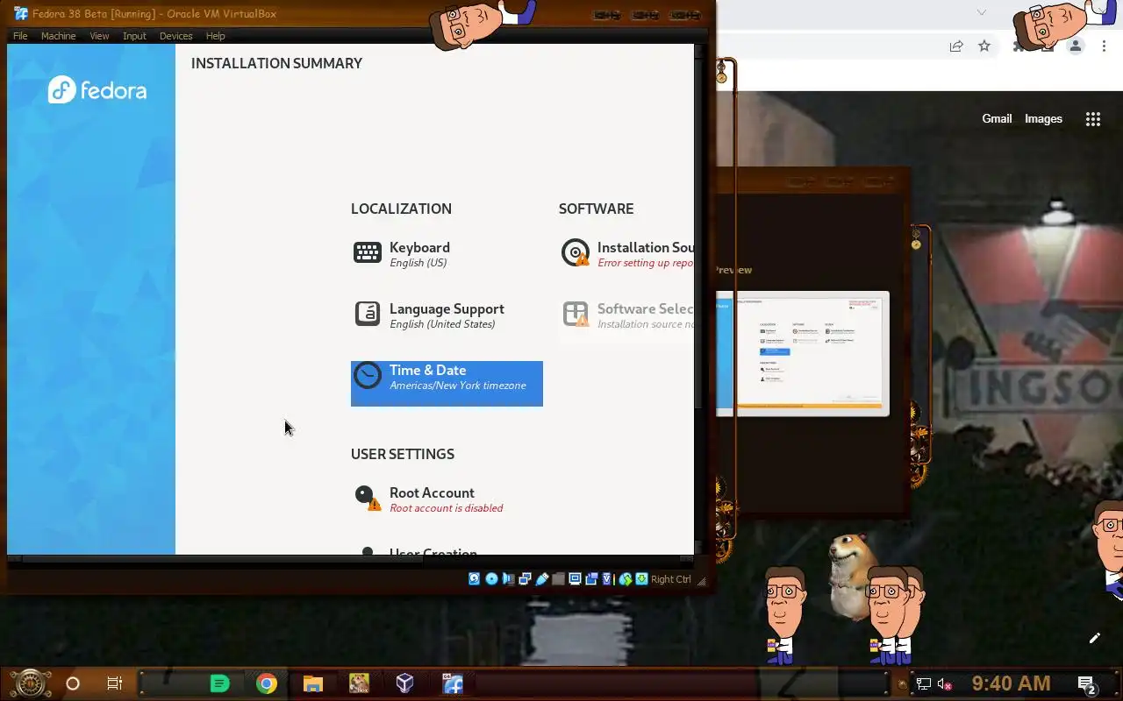The image size is (1123, 701).
Task: Open the Gmail link
Action: (x=997, y=119)
